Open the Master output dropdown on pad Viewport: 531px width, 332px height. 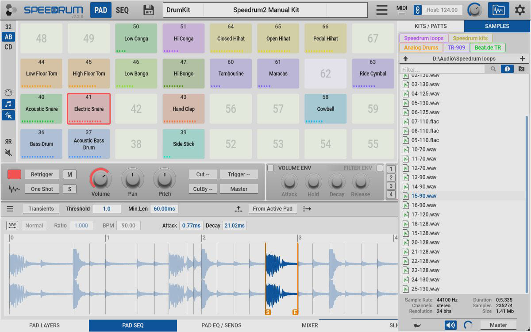(x=239, y=189)
